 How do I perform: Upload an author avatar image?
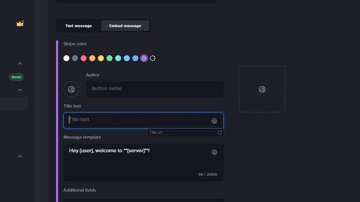pos(71,89)
